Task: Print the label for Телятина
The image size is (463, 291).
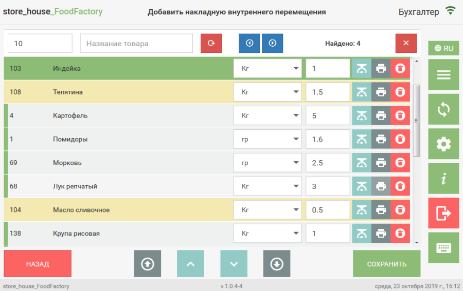Action: [381, 92]
